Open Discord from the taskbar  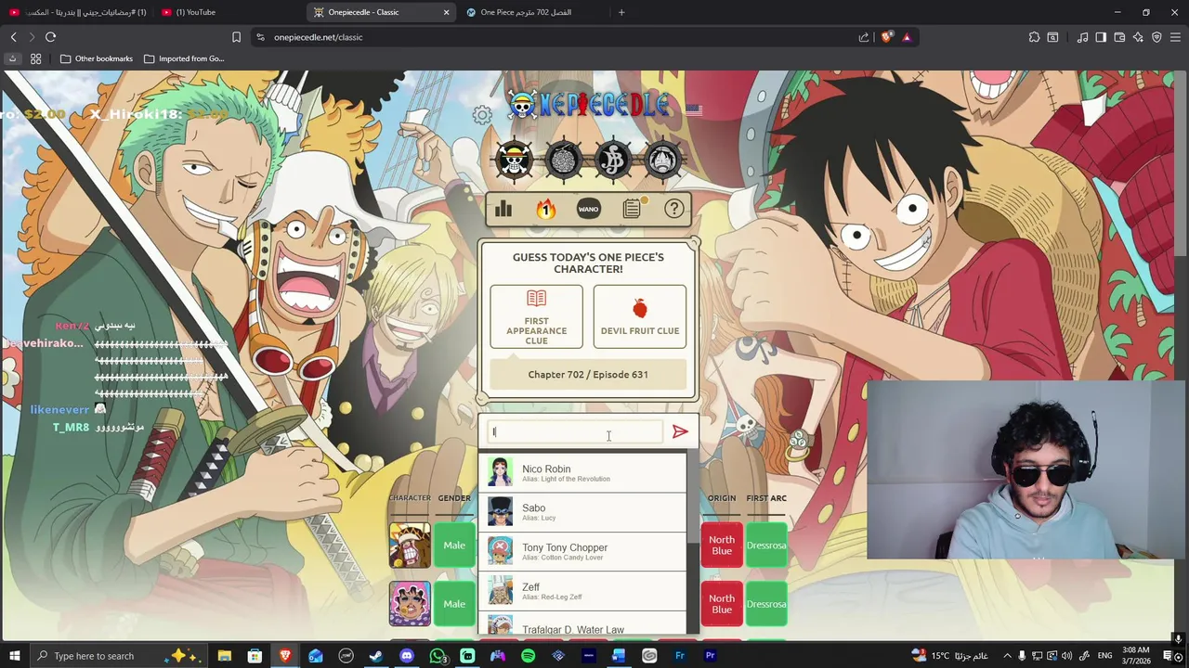pyautogui.click(x=407, y=656)
